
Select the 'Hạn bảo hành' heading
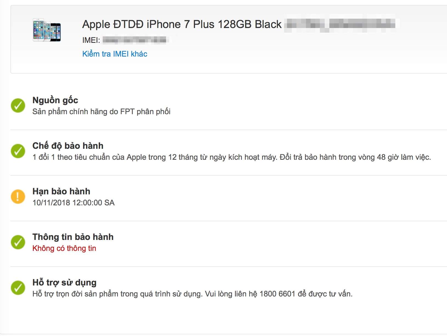[x=61, y=191]
